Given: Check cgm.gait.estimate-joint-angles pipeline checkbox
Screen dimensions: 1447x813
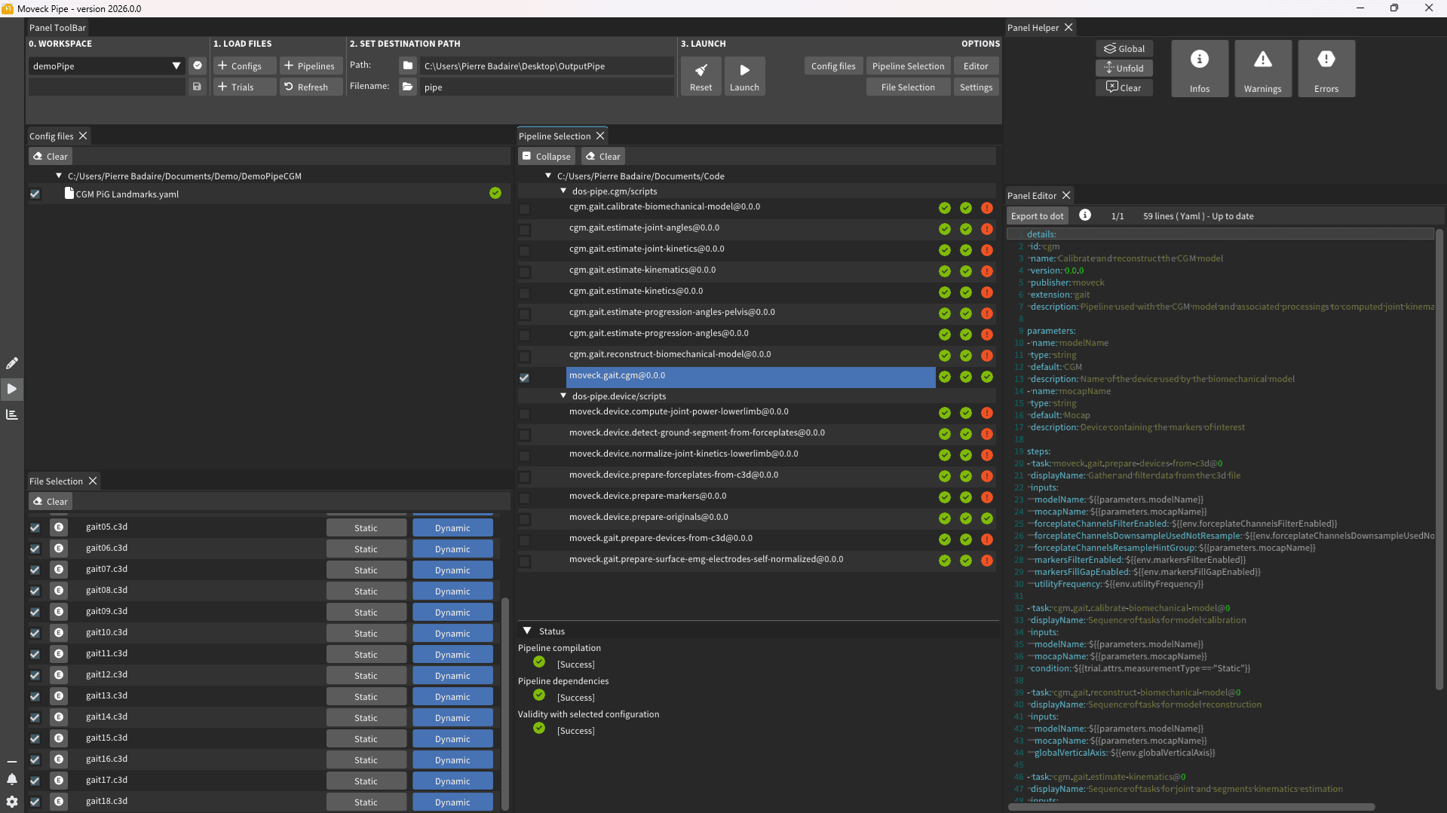Looking at the screenshot, I should coord(525,230).
